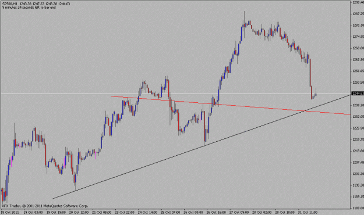This screenshot has width=364, height=215.
Task: Click the 1287.25 price scale label
Action: click(358, 14)
